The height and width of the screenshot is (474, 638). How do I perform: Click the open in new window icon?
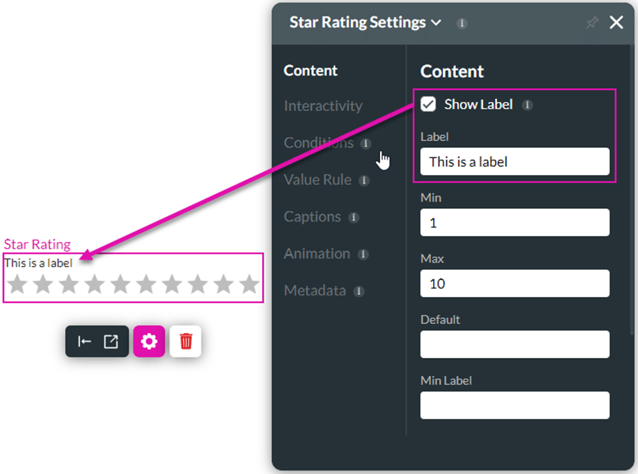click(111, 342)
